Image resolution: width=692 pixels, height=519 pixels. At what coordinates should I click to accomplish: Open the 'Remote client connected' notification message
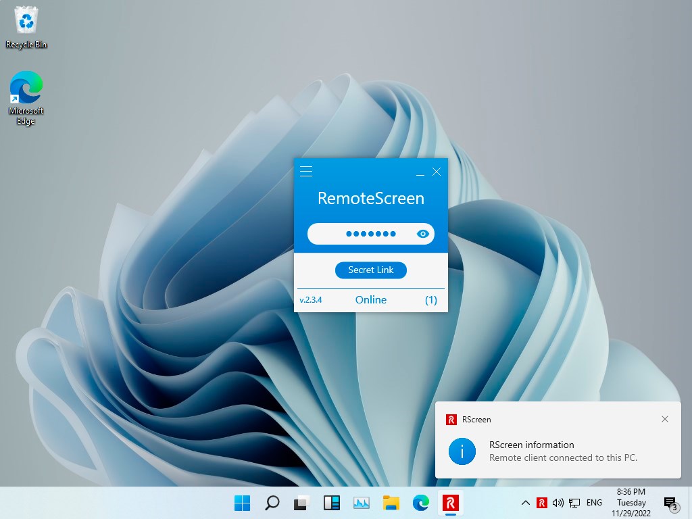[563, 458]
